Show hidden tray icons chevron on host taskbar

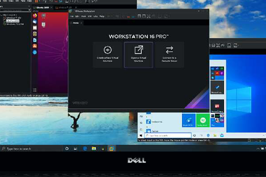click(258, 149)
